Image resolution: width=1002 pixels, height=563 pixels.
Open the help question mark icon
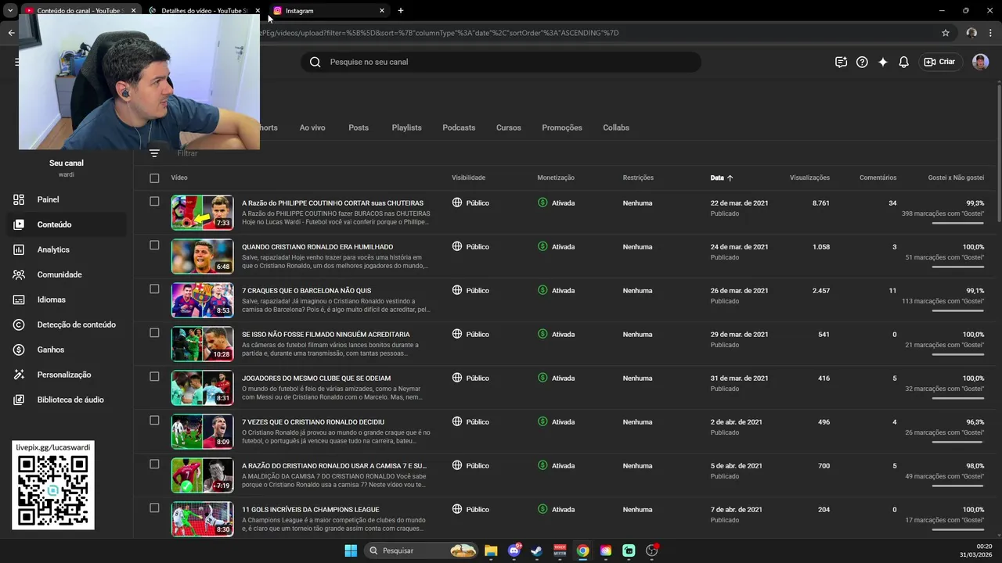862,62
